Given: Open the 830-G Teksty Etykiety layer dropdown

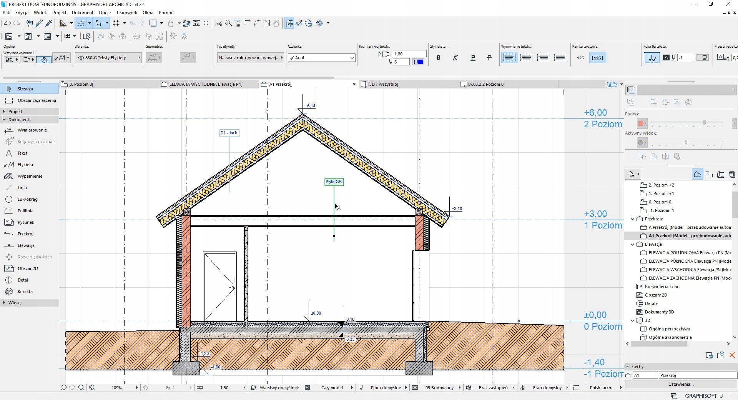Looking at the screenshot, I should point(108,58).
